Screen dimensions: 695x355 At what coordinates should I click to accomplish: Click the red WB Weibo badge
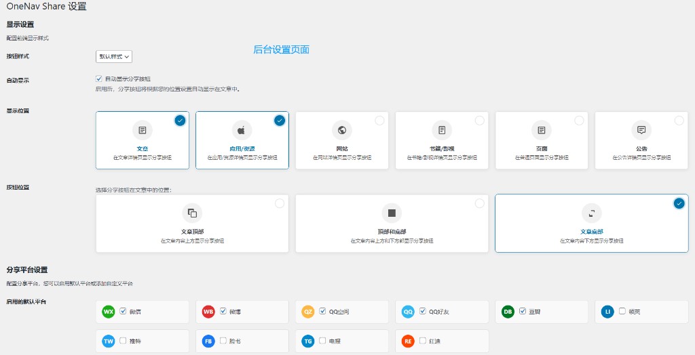(208, 312)
